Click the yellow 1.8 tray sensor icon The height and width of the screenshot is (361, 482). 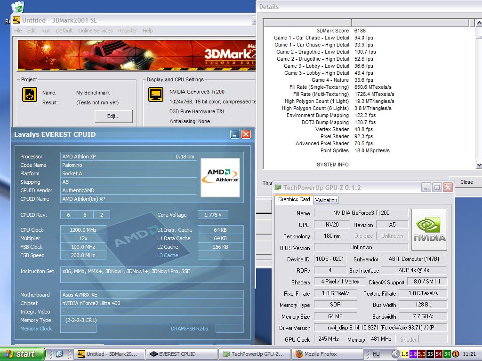pos(404,354)
